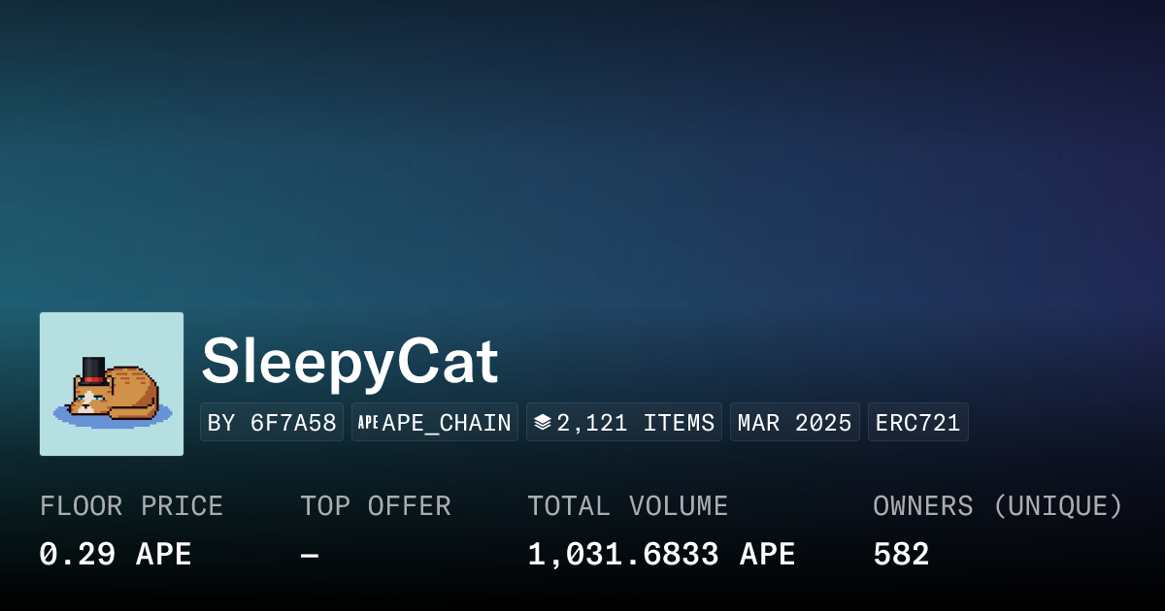The height and width of the screenshot is (611, 1165).
Task: Click the ApeChain logo icon
Action: pos(368,423)
